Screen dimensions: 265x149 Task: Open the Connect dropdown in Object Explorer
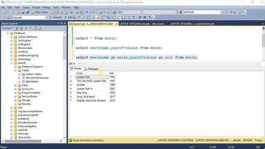(x=8, y=28)
